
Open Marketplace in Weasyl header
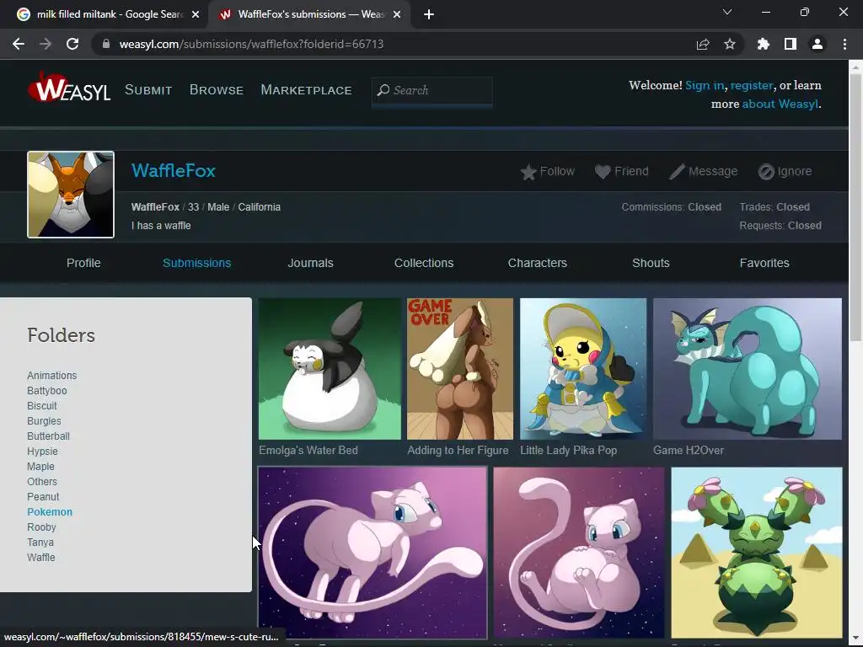coord(306,90)
